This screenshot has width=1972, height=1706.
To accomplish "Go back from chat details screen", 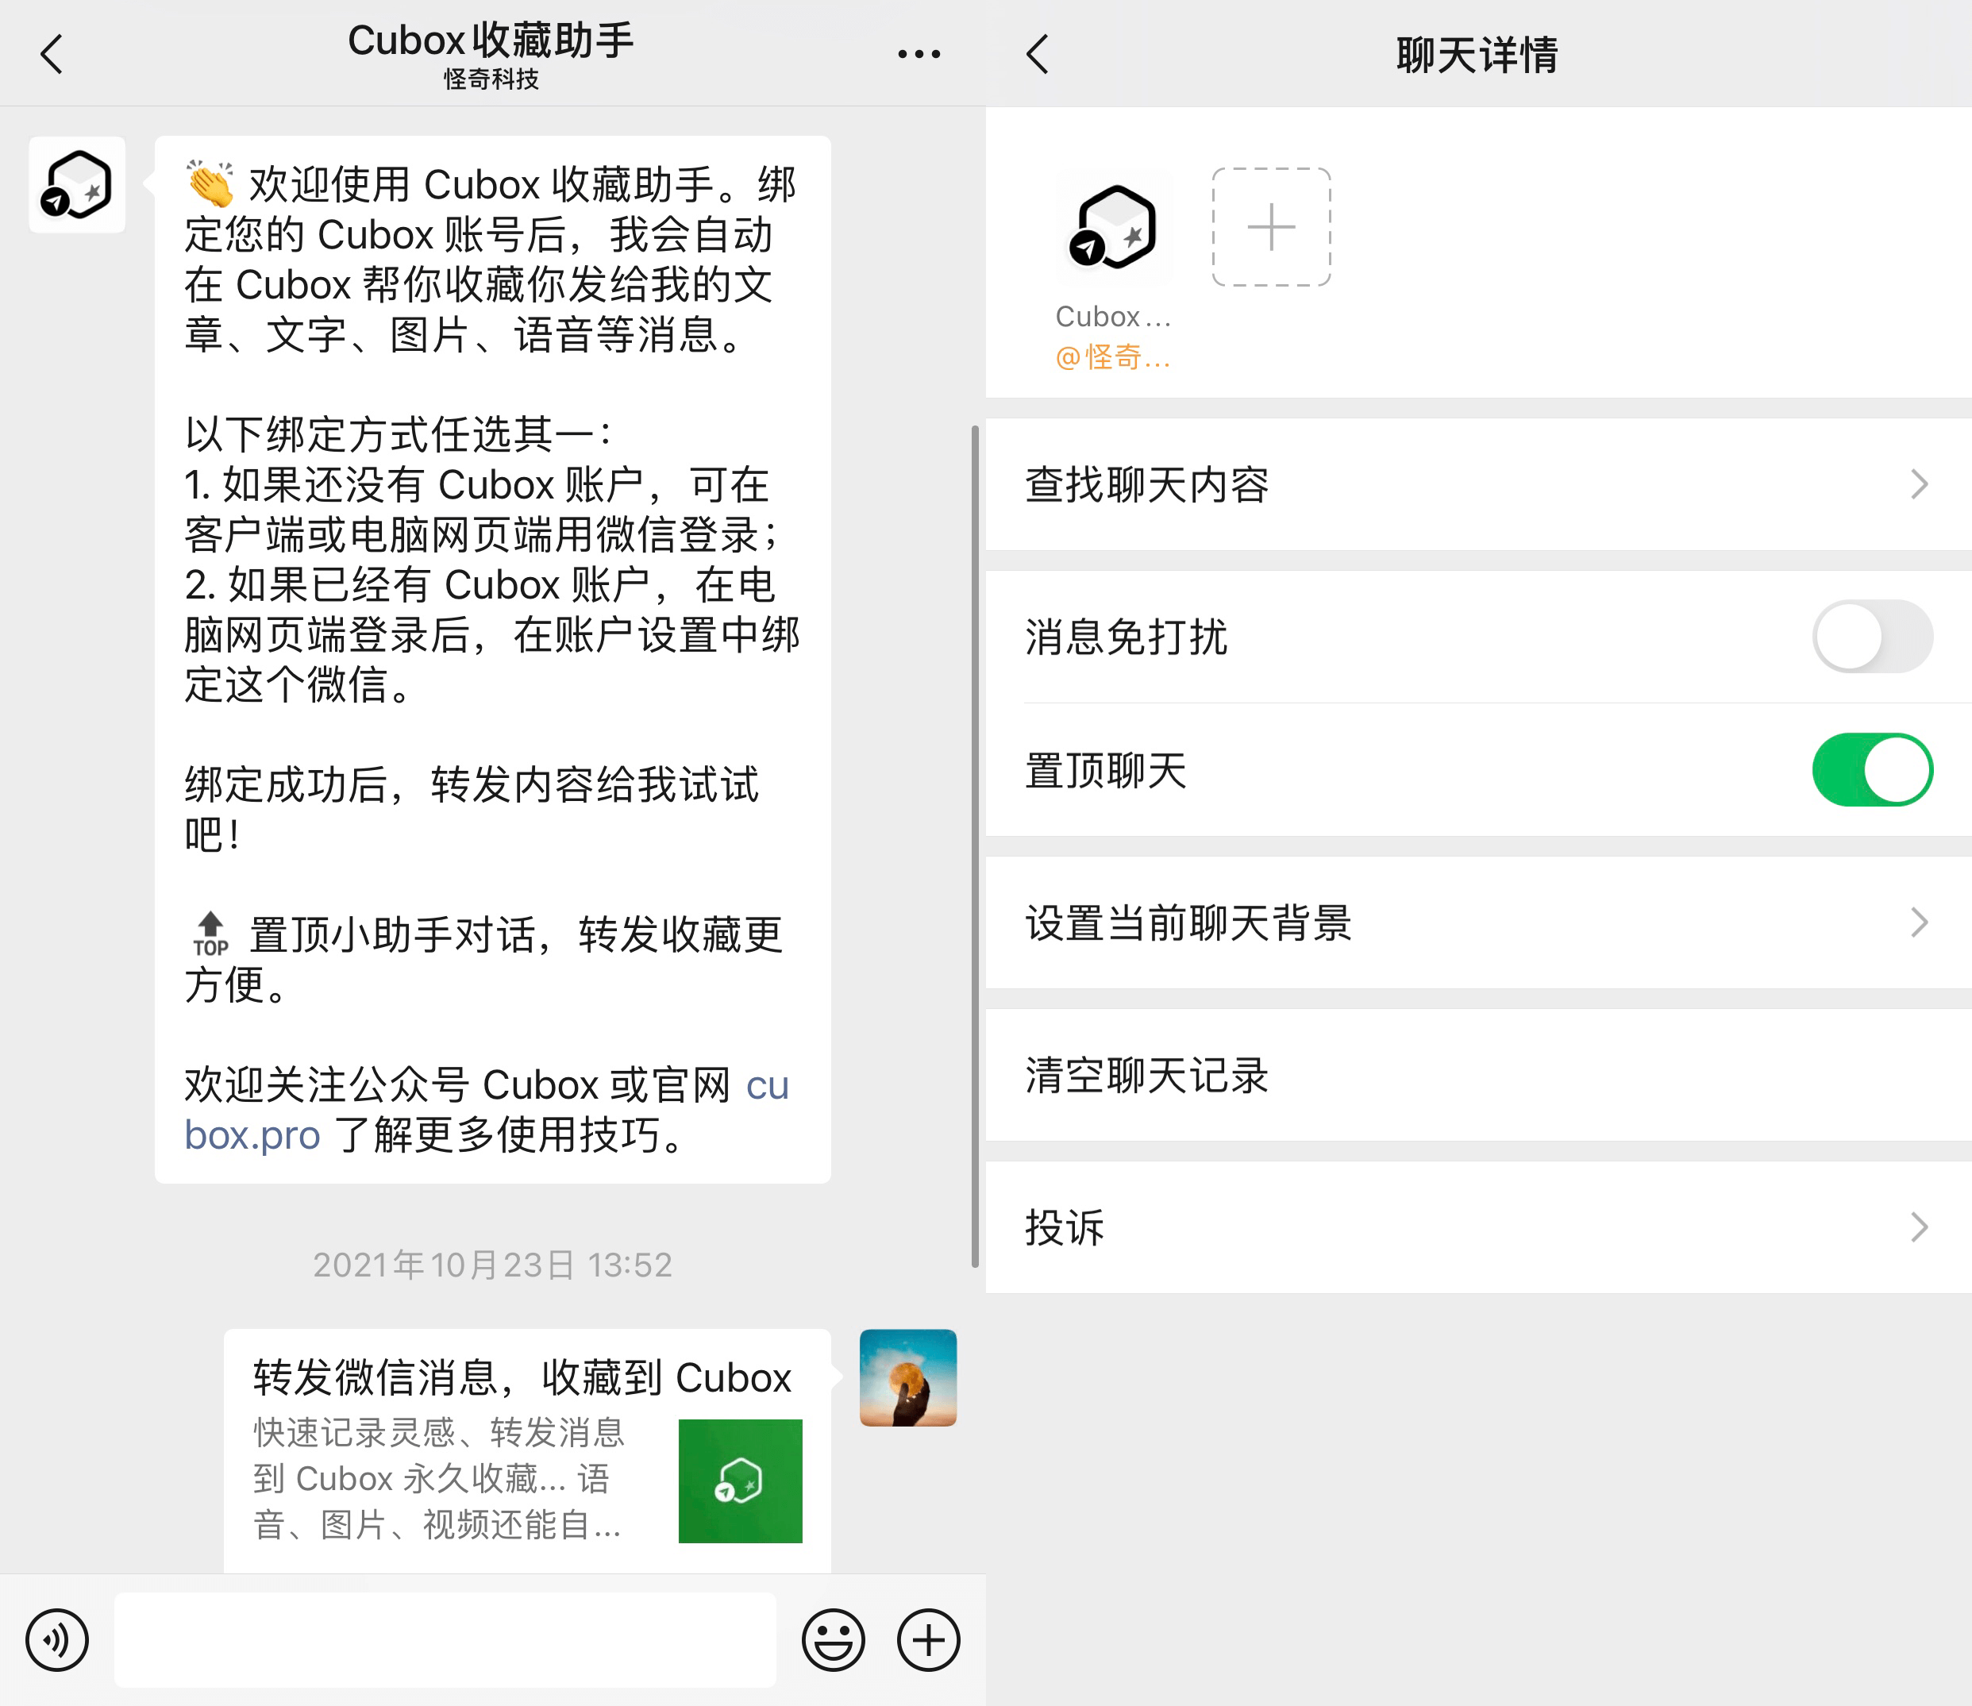I will (1038, 54).
